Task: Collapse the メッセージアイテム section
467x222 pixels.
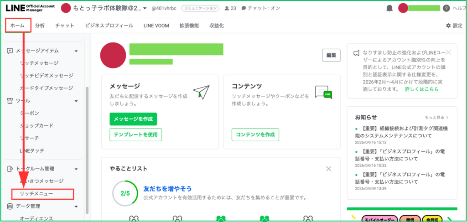Action: (76, 51)
